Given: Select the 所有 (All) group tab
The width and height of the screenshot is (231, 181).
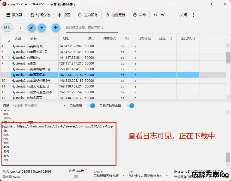Looking at the screenshot, I should [7, 28].
